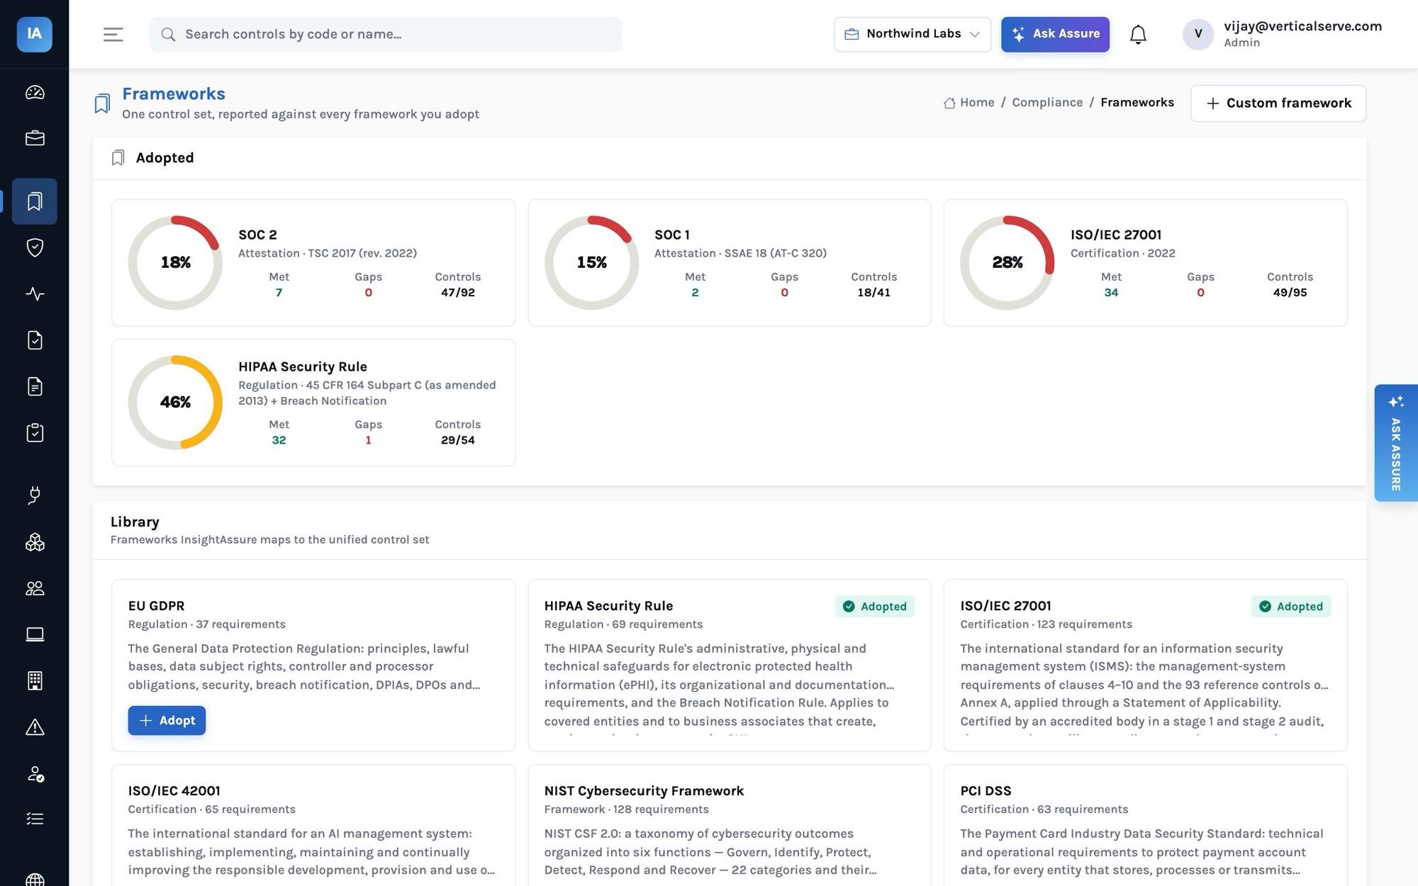Open the NIST Cybersecurity Framework library card
This screenshot has width=1418, height=886.
[x=729, y=825]
